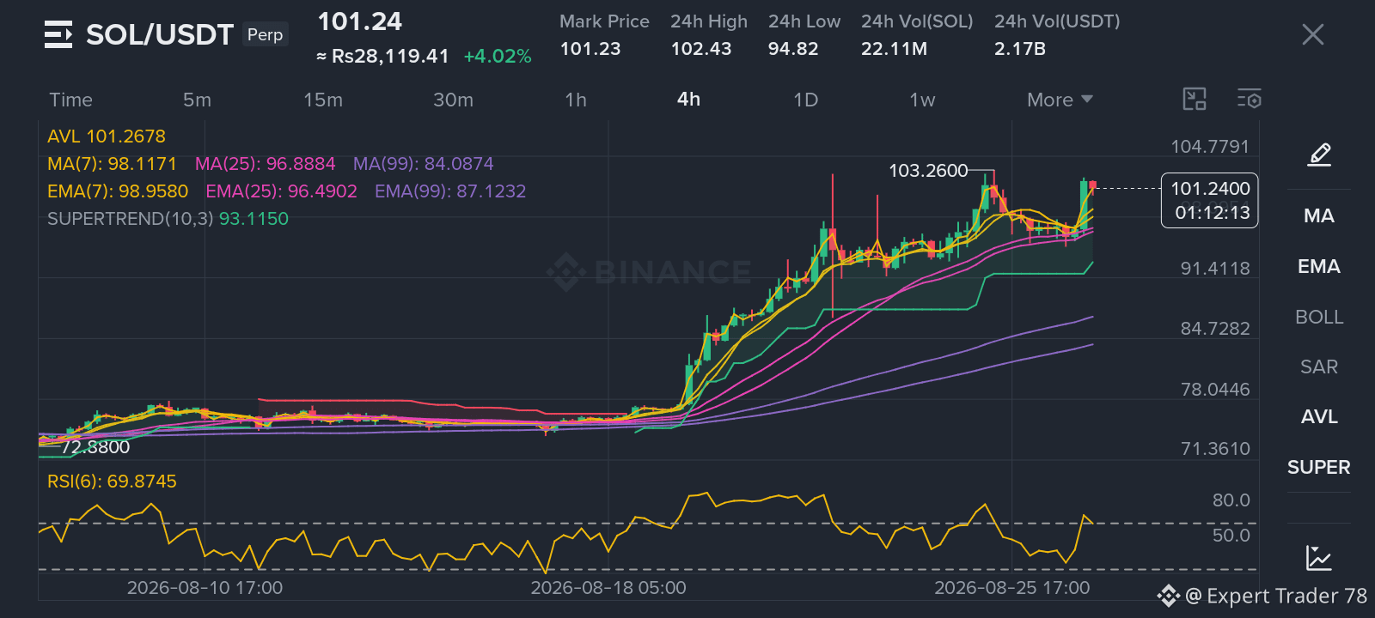Click the 104.7791 price axis label
This screenshot has height=618, width=1375.
click(x=1210, y=147)
